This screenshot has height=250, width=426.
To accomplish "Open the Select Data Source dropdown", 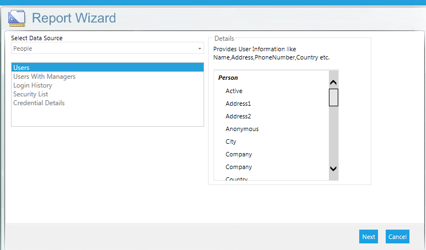I will point(200,49).
